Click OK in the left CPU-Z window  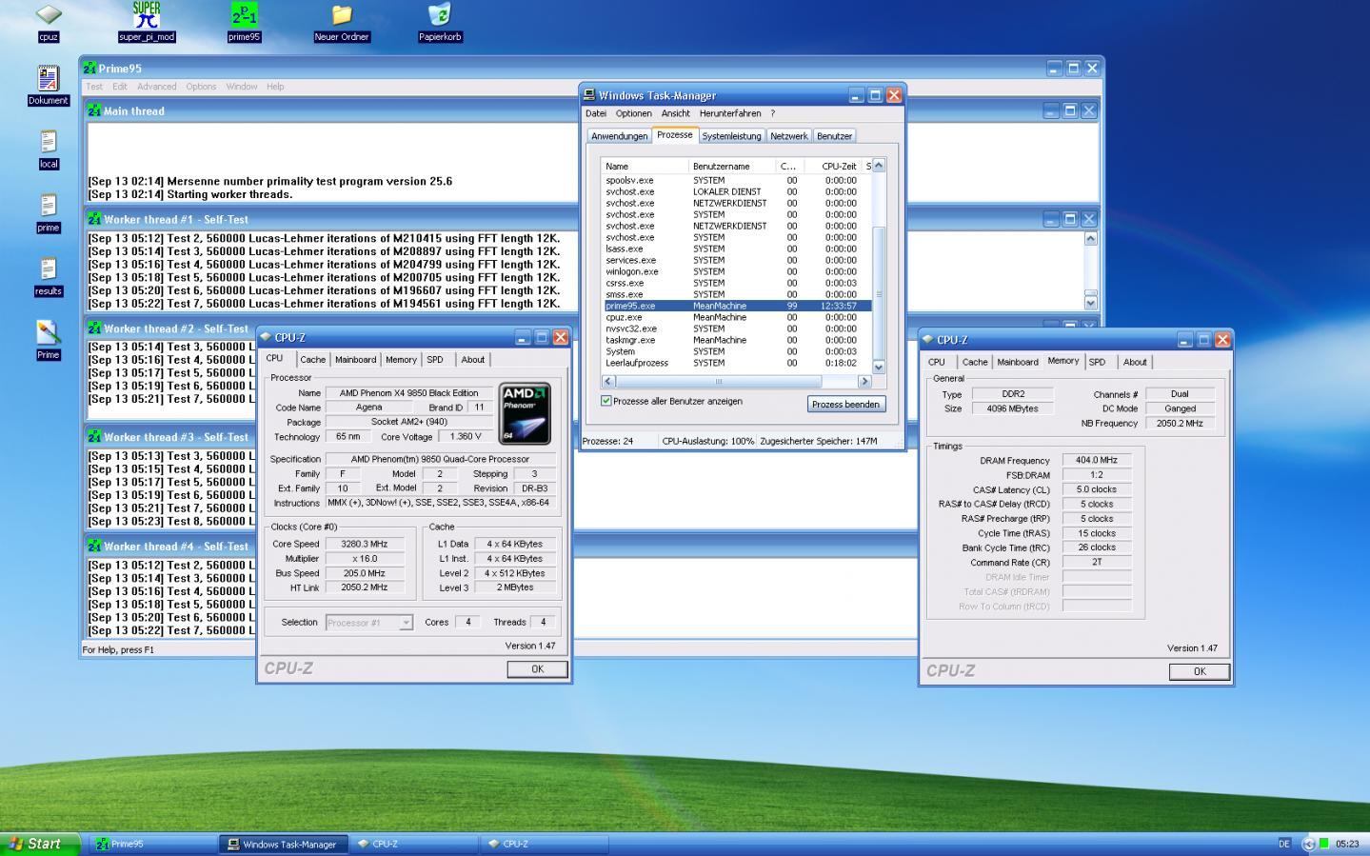(537, 669)
